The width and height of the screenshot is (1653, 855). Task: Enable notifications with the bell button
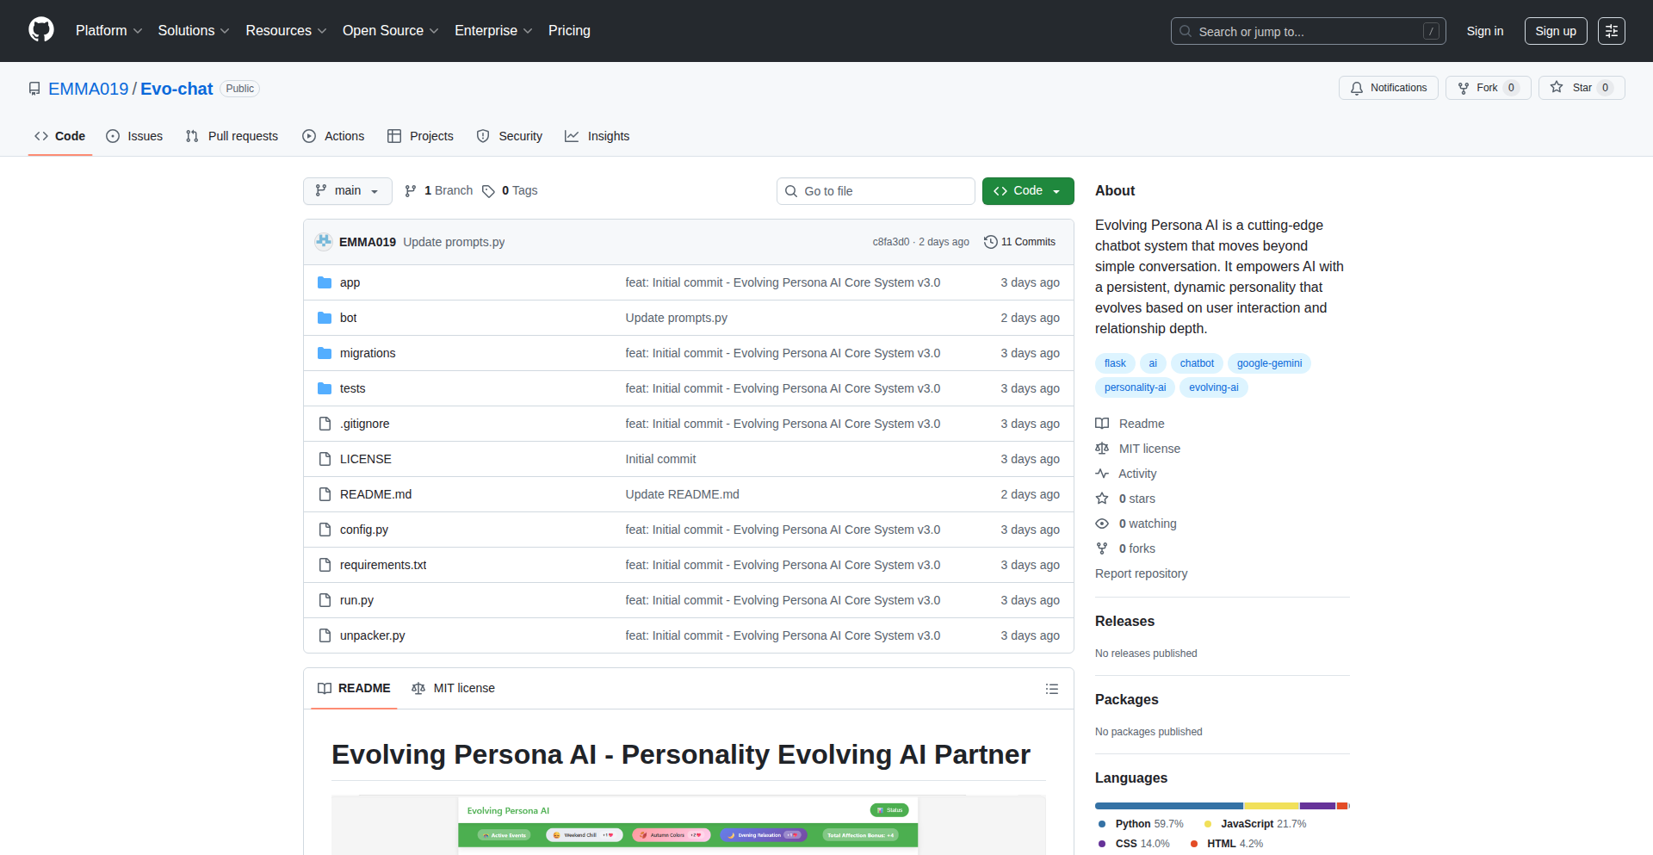(1388, 87)
